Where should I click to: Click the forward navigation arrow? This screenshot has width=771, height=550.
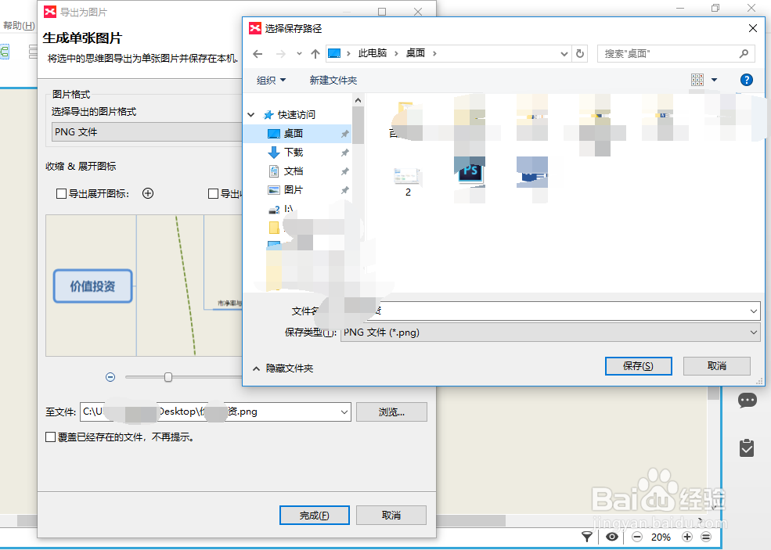pyautogui.click(x=281, y=53)
